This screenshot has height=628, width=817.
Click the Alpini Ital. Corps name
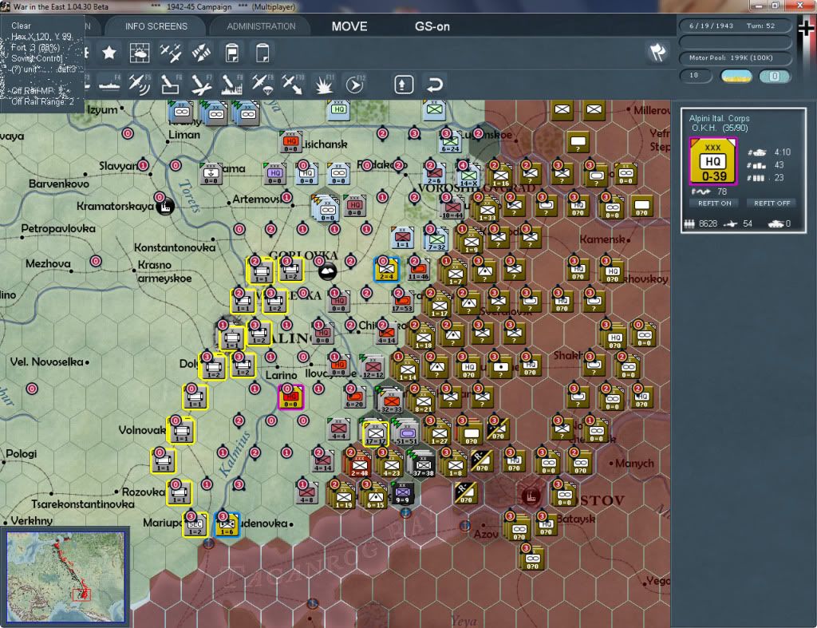719,118
